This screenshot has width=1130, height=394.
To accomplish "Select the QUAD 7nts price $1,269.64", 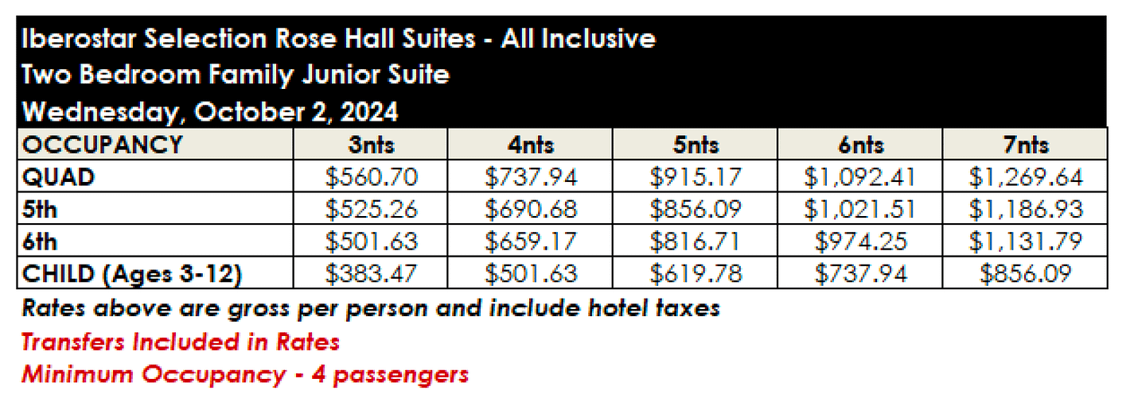I will pyautogui.click(x=1025, y=177).
